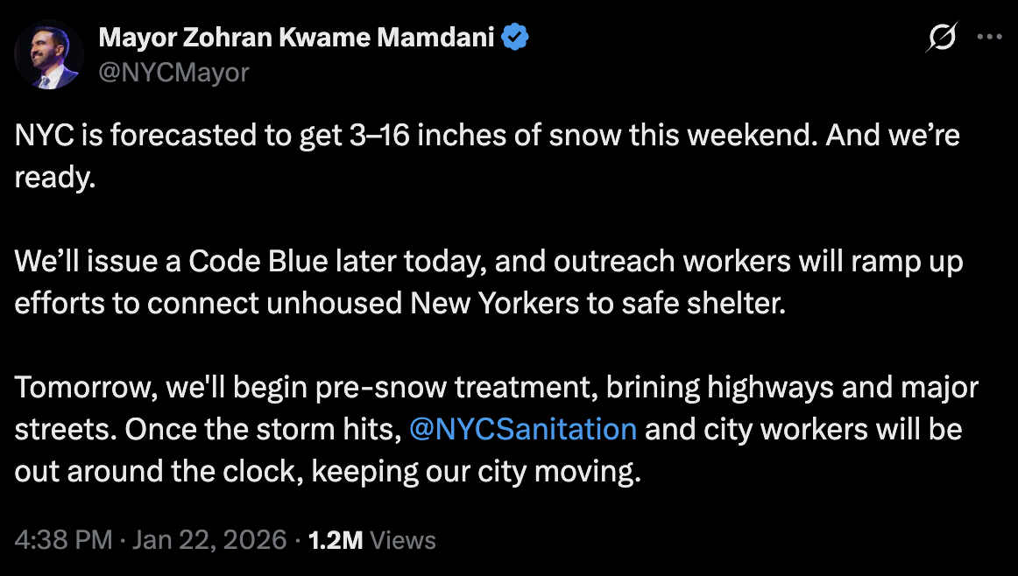This screenshot has height=576, width=1018.
Task: Click the 1.2M view count number
Action: tap(336, 540)
